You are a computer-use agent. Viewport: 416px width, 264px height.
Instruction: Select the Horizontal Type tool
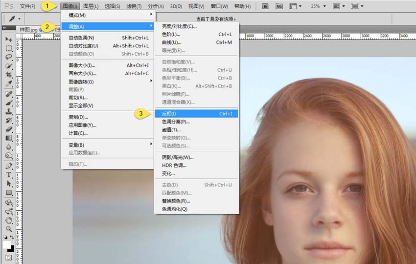pyautogui.click(x=9, y=175)
